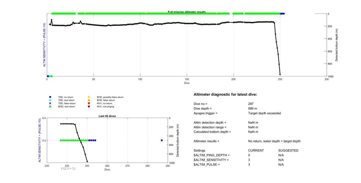Click the dark red 'NVV, not pinging' legend marker
361x183 pixels.
[89, 106]
